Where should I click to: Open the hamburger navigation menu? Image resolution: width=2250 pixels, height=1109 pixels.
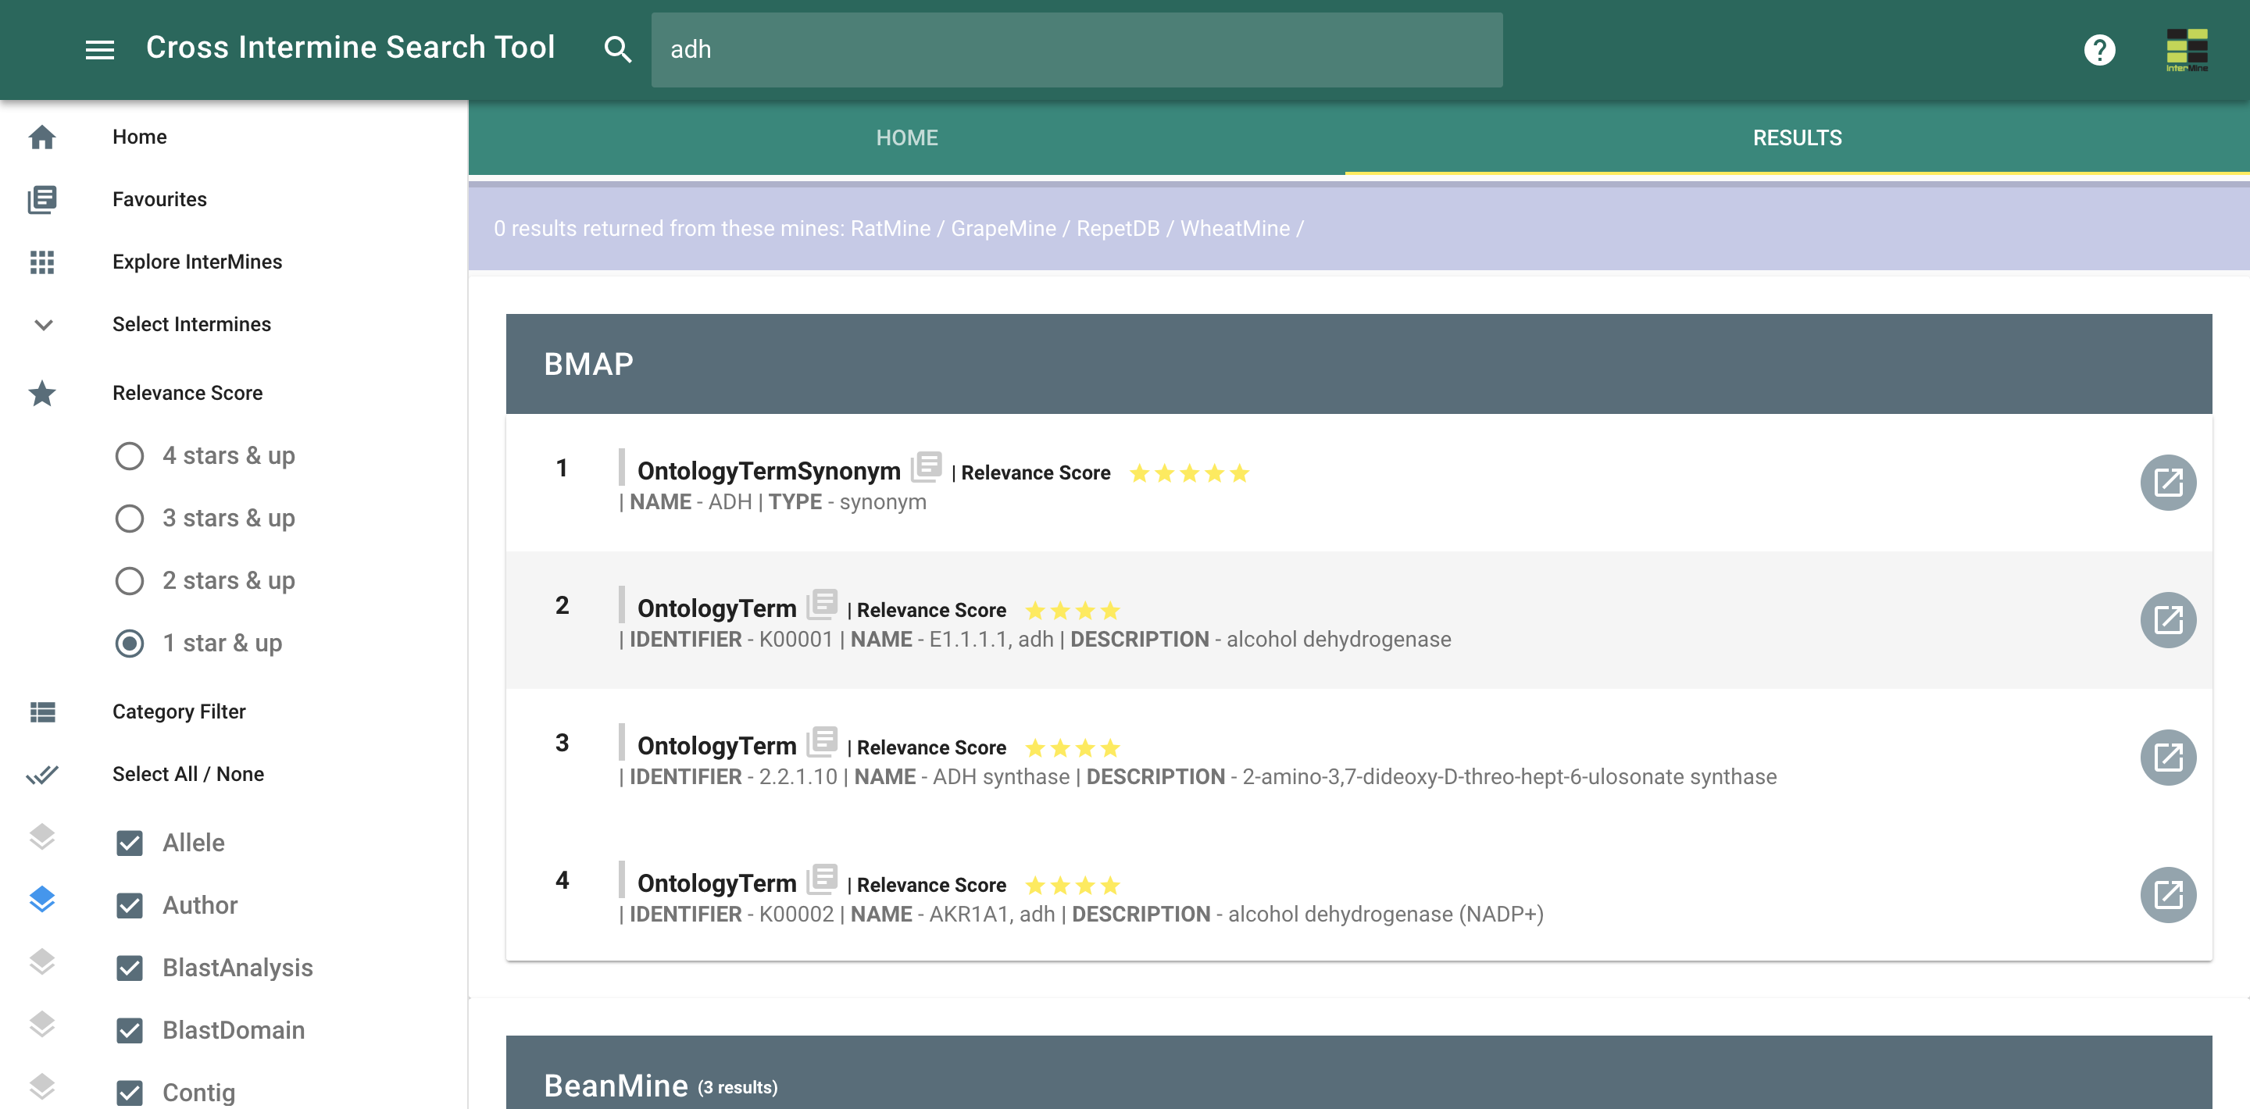(x=99, y=49)
